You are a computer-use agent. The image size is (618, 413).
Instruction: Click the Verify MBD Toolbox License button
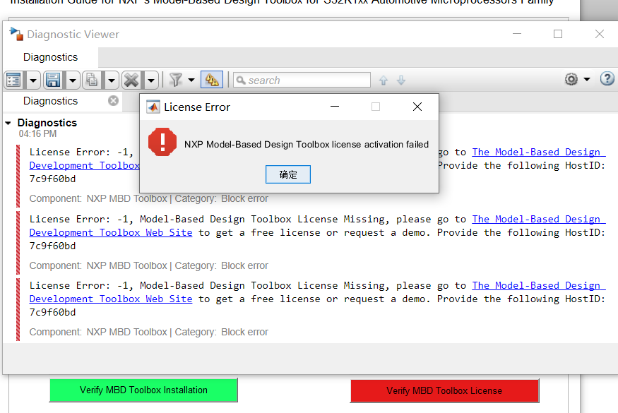pyautogui.click(x=444, y=391)
